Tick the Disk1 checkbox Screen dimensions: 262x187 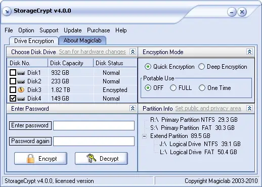pyautogui.click(x=13, y=73)
